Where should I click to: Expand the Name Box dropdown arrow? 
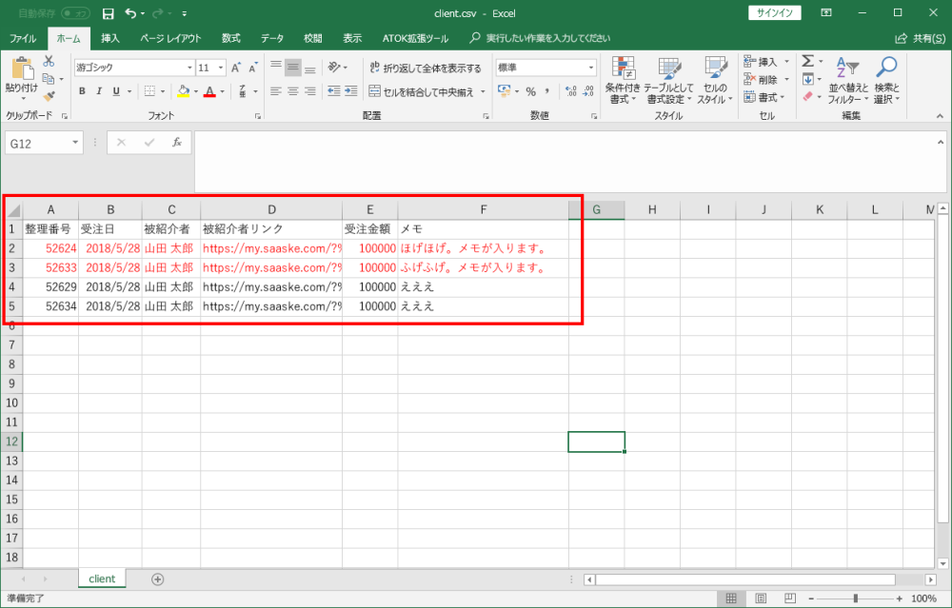click(75, 143)
